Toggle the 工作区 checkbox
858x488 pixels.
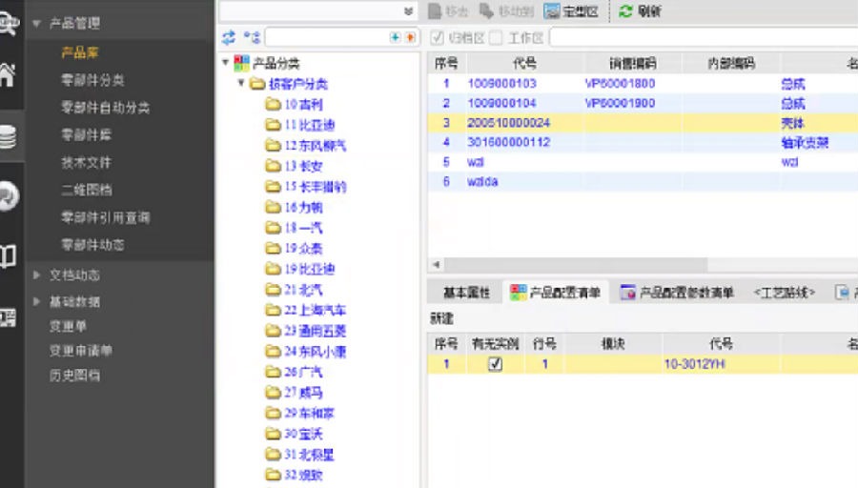[x=496, y=38]
